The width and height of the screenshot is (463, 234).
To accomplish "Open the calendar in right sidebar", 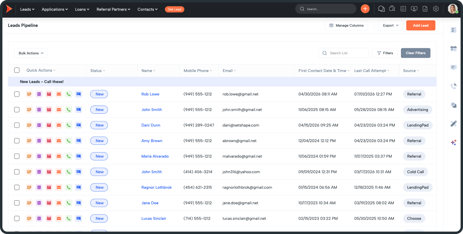I will point(453,48).
